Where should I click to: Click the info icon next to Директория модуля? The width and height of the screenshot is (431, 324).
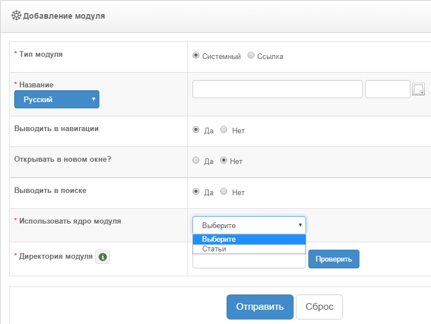click(102, 257)
